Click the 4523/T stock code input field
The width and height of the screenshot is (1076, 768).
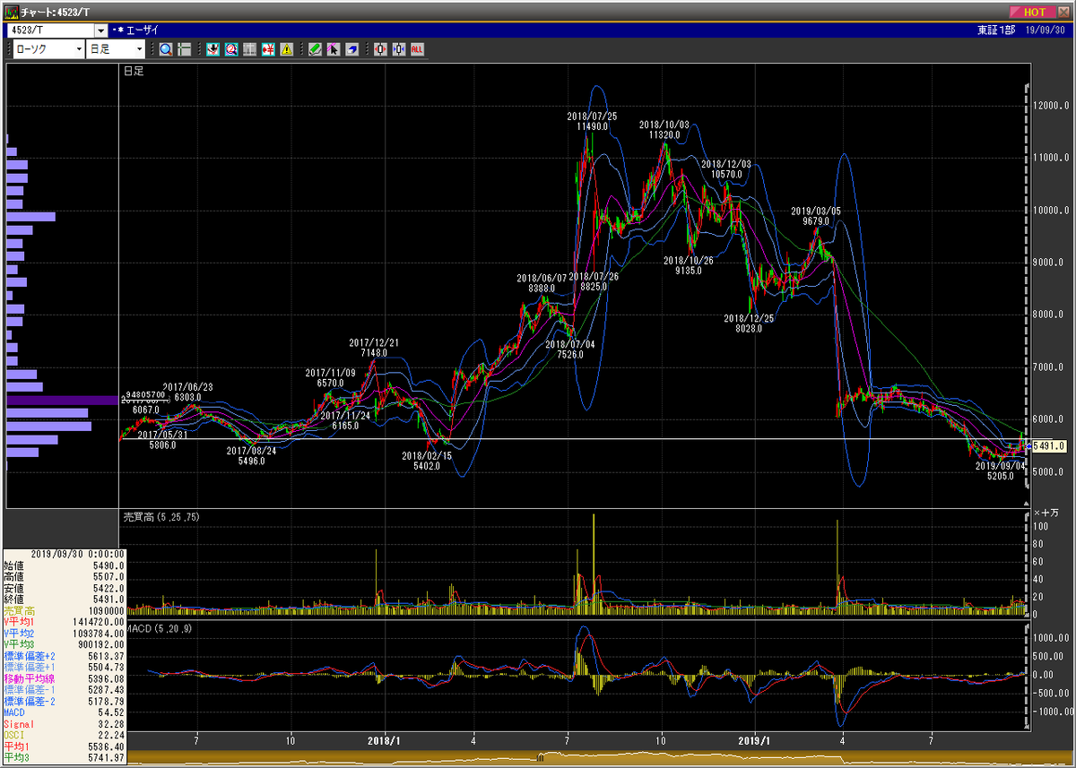[51, 30]
